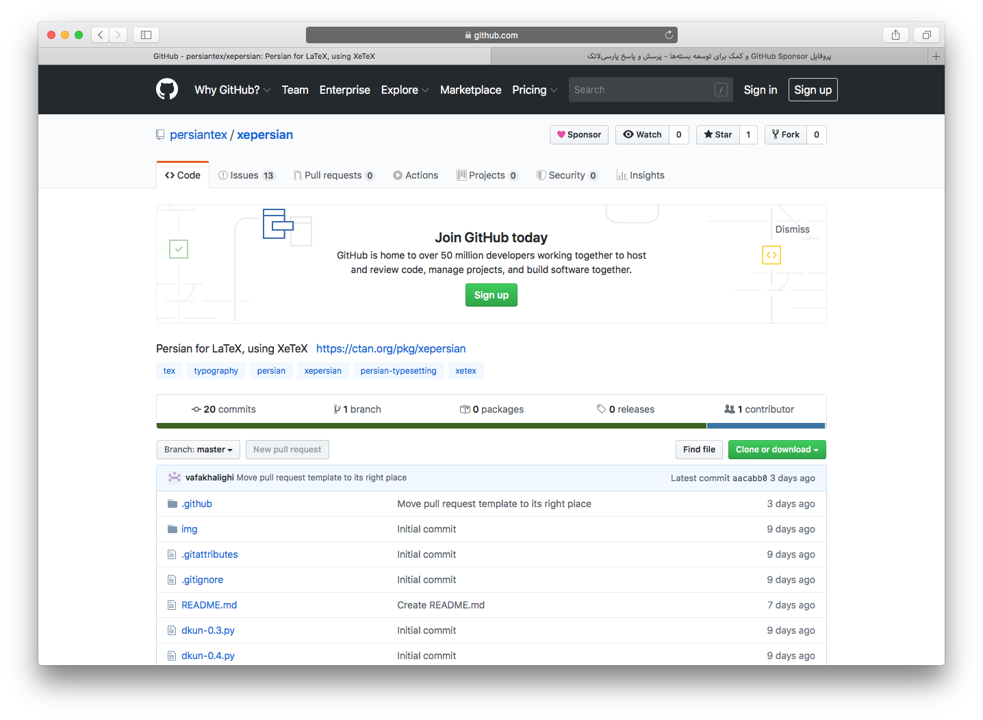Open the Issues tab
983x720 pixels.
(246, 175)
